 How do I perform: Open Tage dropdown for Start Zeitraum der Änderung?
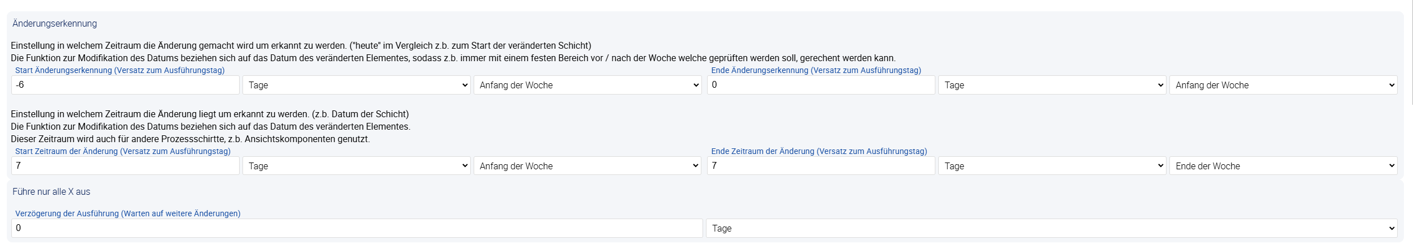click(x=356, y=166)
